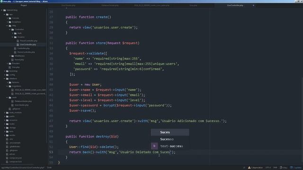The image size is (303, 170).
Task: Close the UserController.php tab
Action: coord(253,5)
